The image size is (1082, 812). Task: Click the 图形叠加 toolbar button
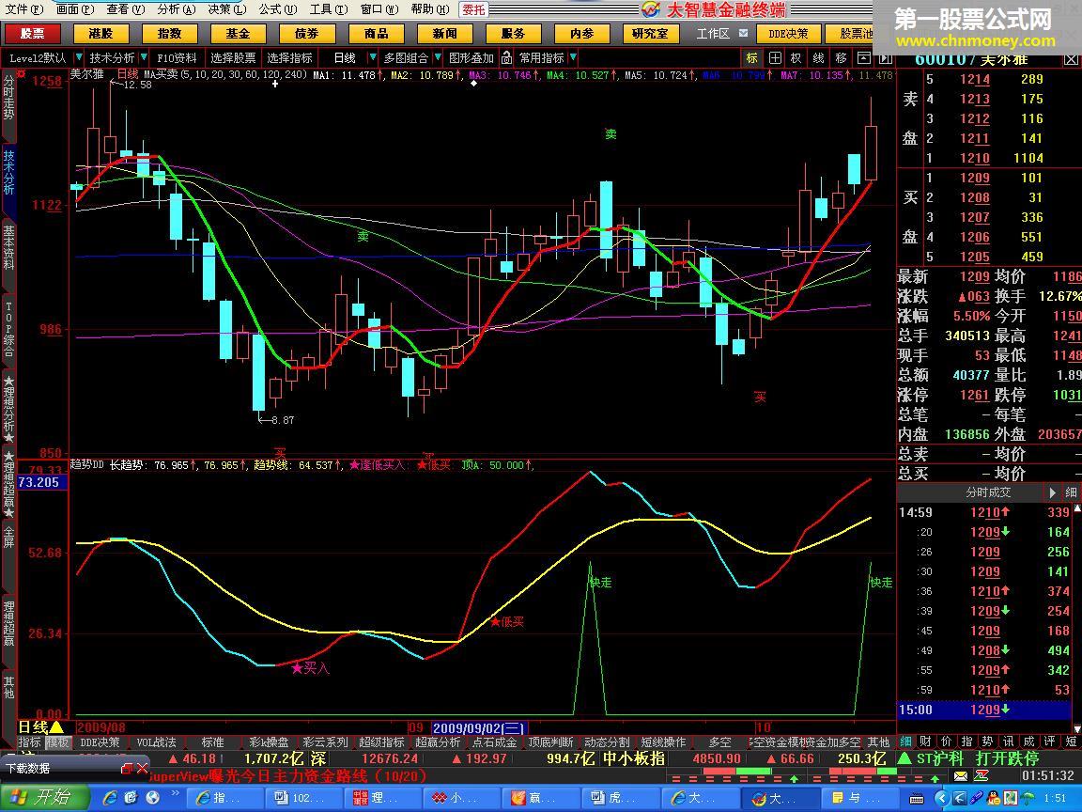point(471,58)
